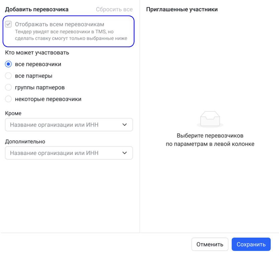Screen dimensions: 279x257
Task: Open the "Дополнительно" dropdown chevron arrow
Action: (x=125, y=153)
